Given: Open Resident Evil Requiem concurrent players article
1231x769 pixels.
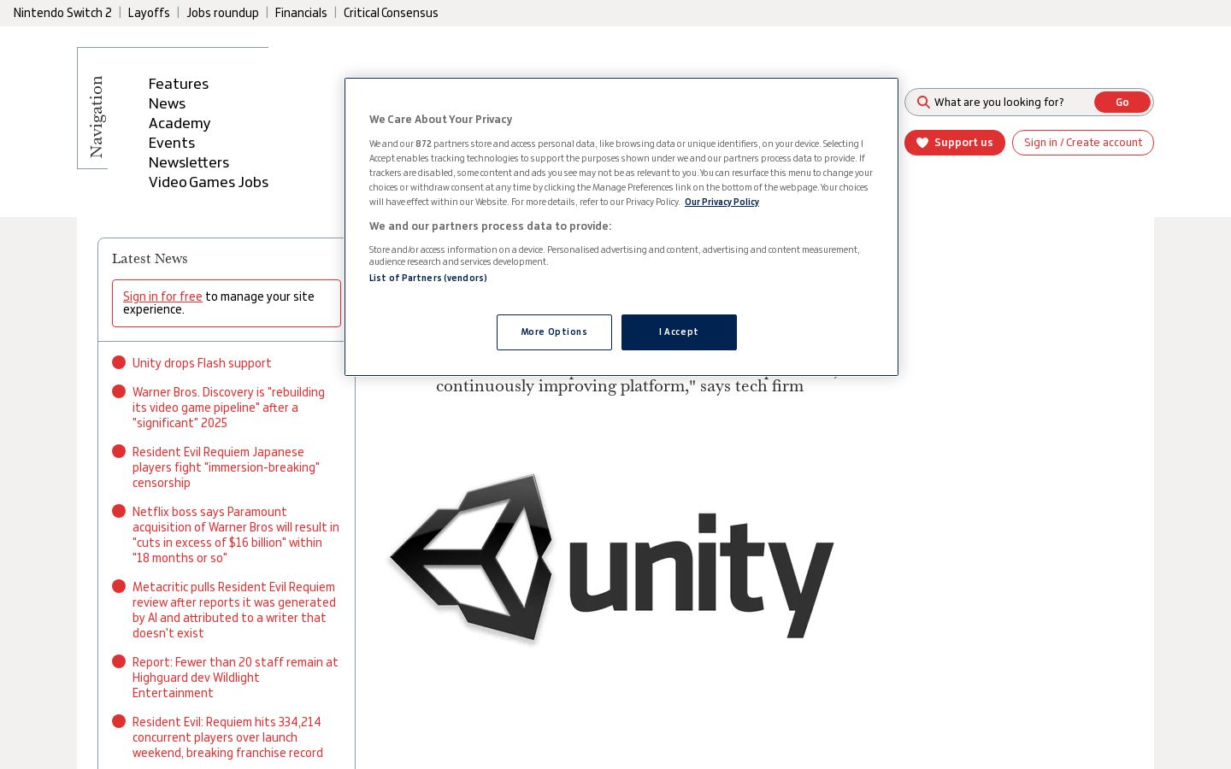Looking at the screenshot, I should tap(227, 737).
